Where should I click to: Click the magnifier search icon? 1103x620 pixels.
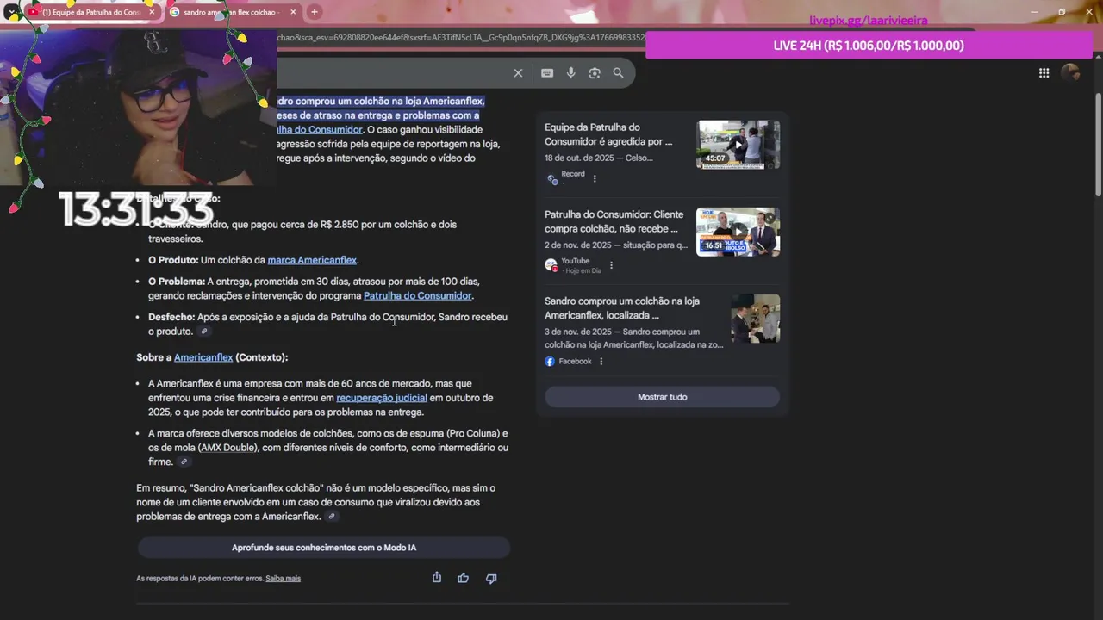click(618, 73)
